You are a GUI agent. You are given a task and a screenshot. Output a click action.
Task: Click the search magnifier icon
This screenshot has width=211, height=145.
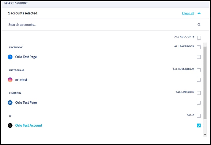coord(199,25)
